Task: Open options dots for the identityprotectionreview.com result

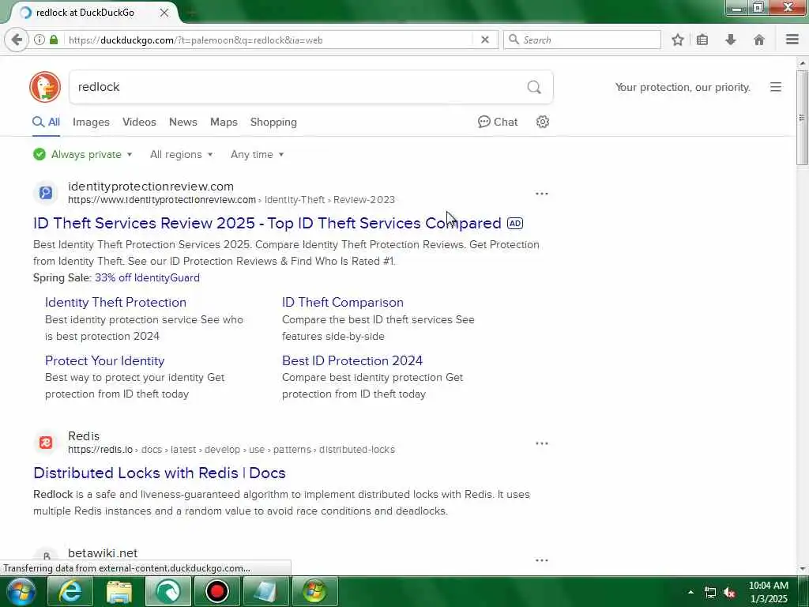Action: click(x=542, y=194)
